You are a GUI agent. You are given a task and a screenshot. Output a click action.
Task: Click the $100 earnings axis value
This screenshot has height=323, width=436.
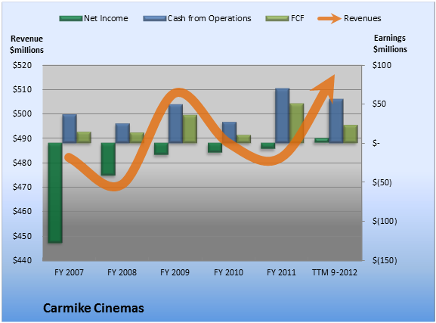coord(382,65)
